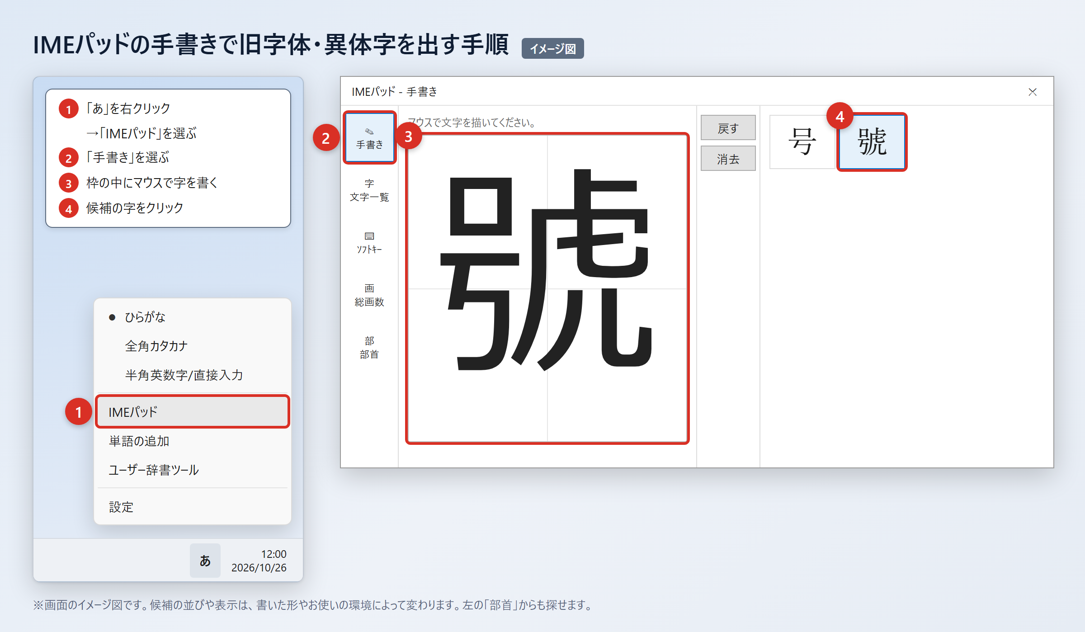Viewport: 1085px width, 632px height.
Task: Open the 部首 radical lookup mode
Action: coord(369,348)
